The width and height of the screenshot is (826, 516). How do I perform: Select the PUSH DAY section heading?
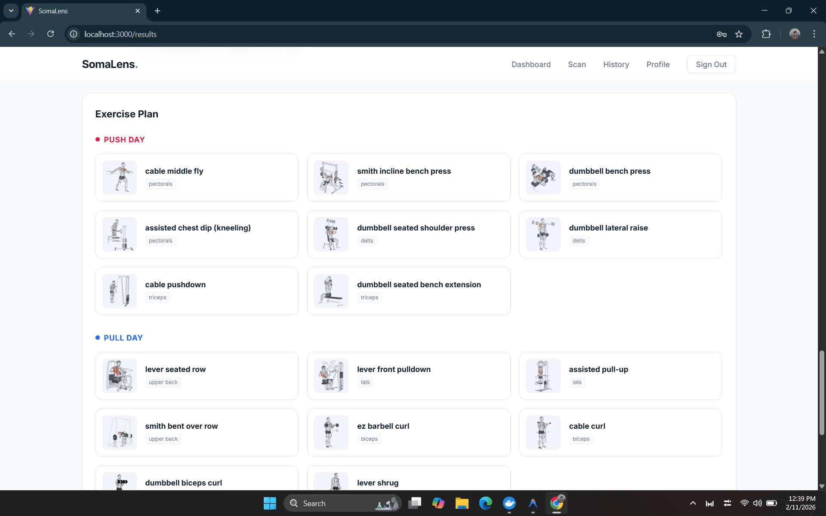point(124,140)
